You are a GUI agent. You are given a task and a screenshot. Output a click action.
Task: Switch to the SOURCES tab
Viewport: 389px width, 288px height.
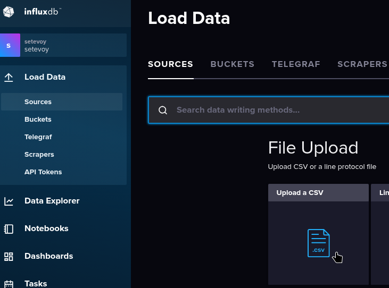click(x=170, y=64)
